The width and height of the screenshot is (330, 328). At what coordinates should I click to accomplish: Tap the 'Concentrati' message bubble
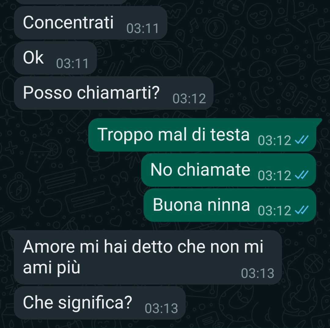[90, 23]
